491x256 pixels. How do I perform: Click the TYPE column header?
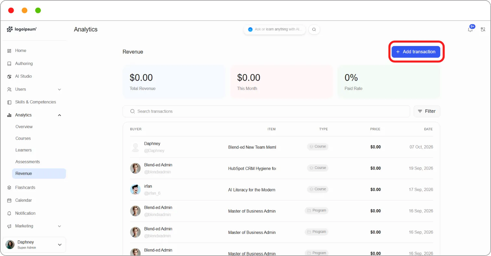[x=324, y=129]
